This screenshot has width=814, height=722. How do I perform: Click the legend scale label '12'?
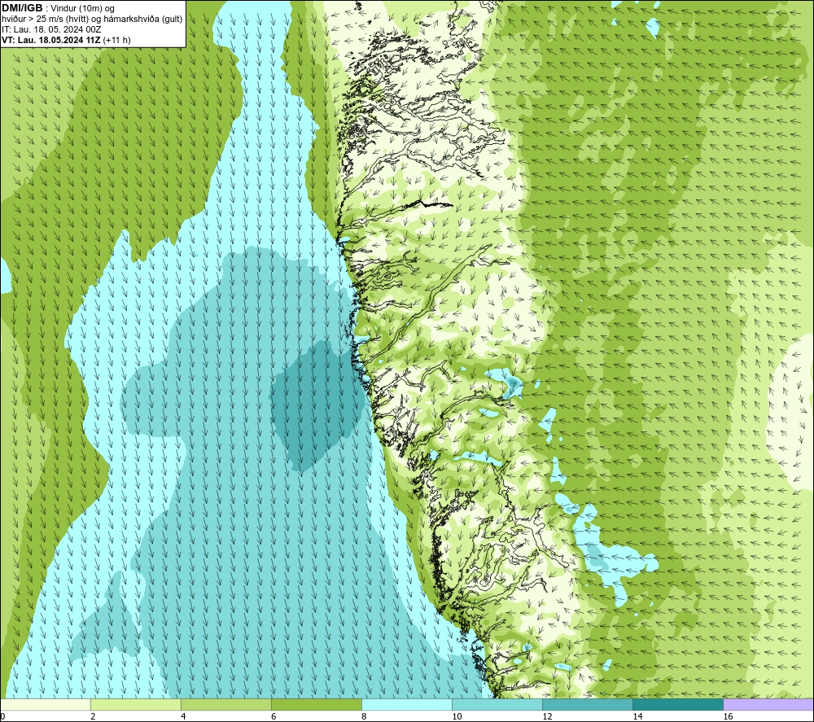tap(547, 716)
